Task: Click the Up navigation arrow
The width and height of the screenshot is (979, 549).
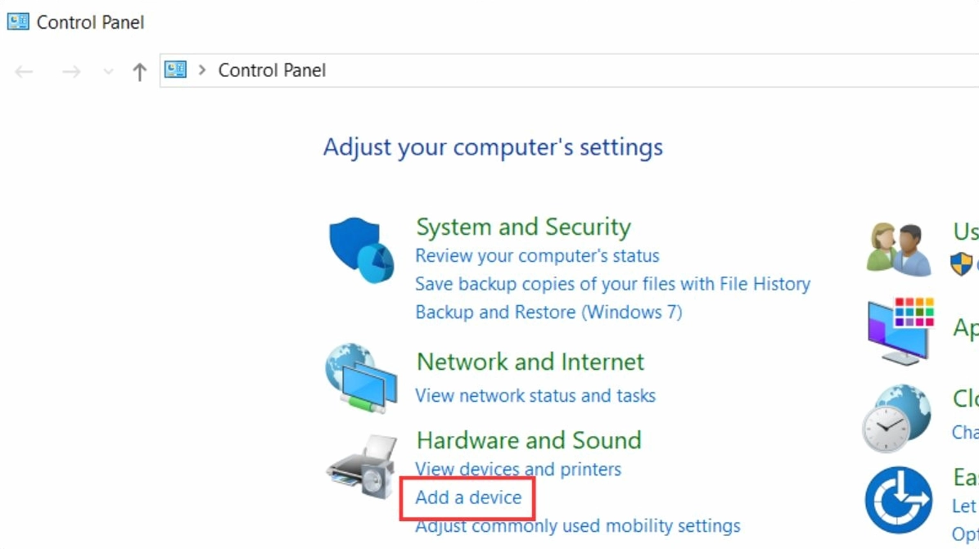Action: (139, 70)
